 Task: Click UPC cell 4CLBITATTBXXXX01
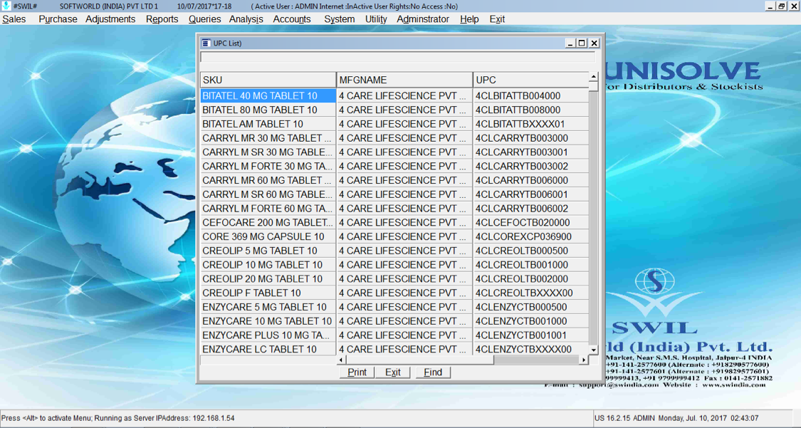(x=531, y=124)
